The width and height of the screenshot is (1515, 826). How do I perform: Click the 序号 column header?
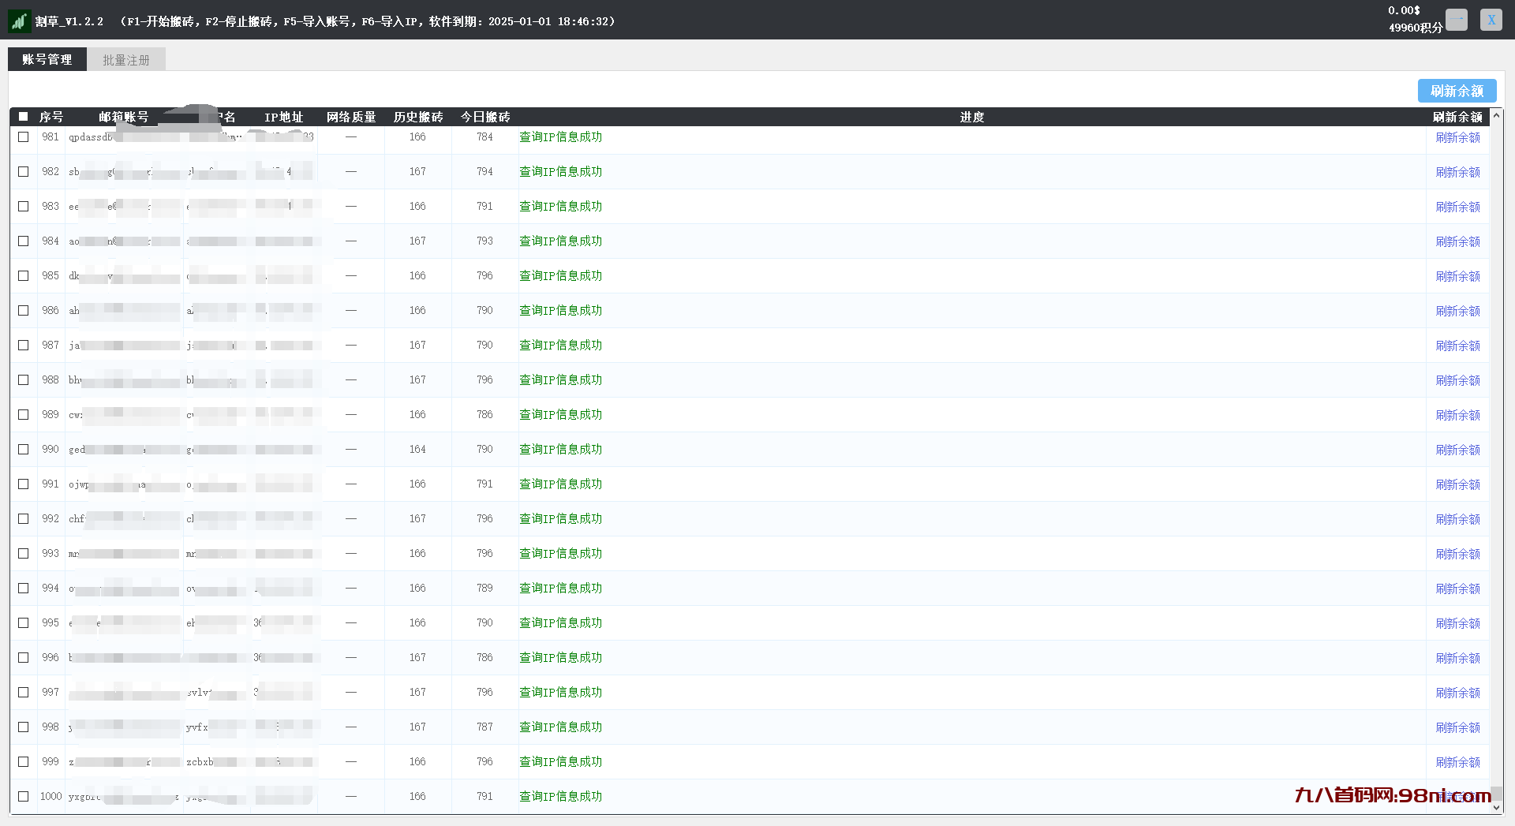pos(51,117)
